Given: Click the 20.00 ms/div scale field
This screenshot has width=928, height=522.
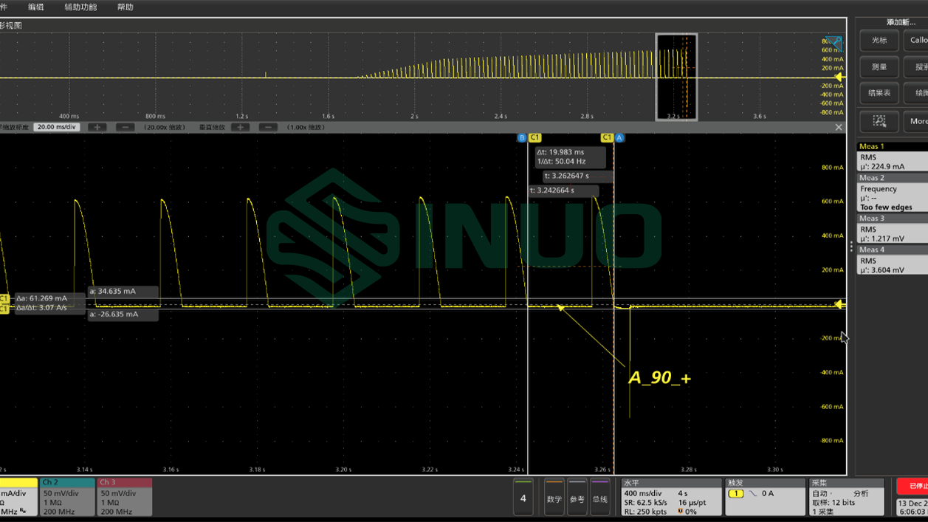Looking at the screenshot, I should (x=57, y=127).
